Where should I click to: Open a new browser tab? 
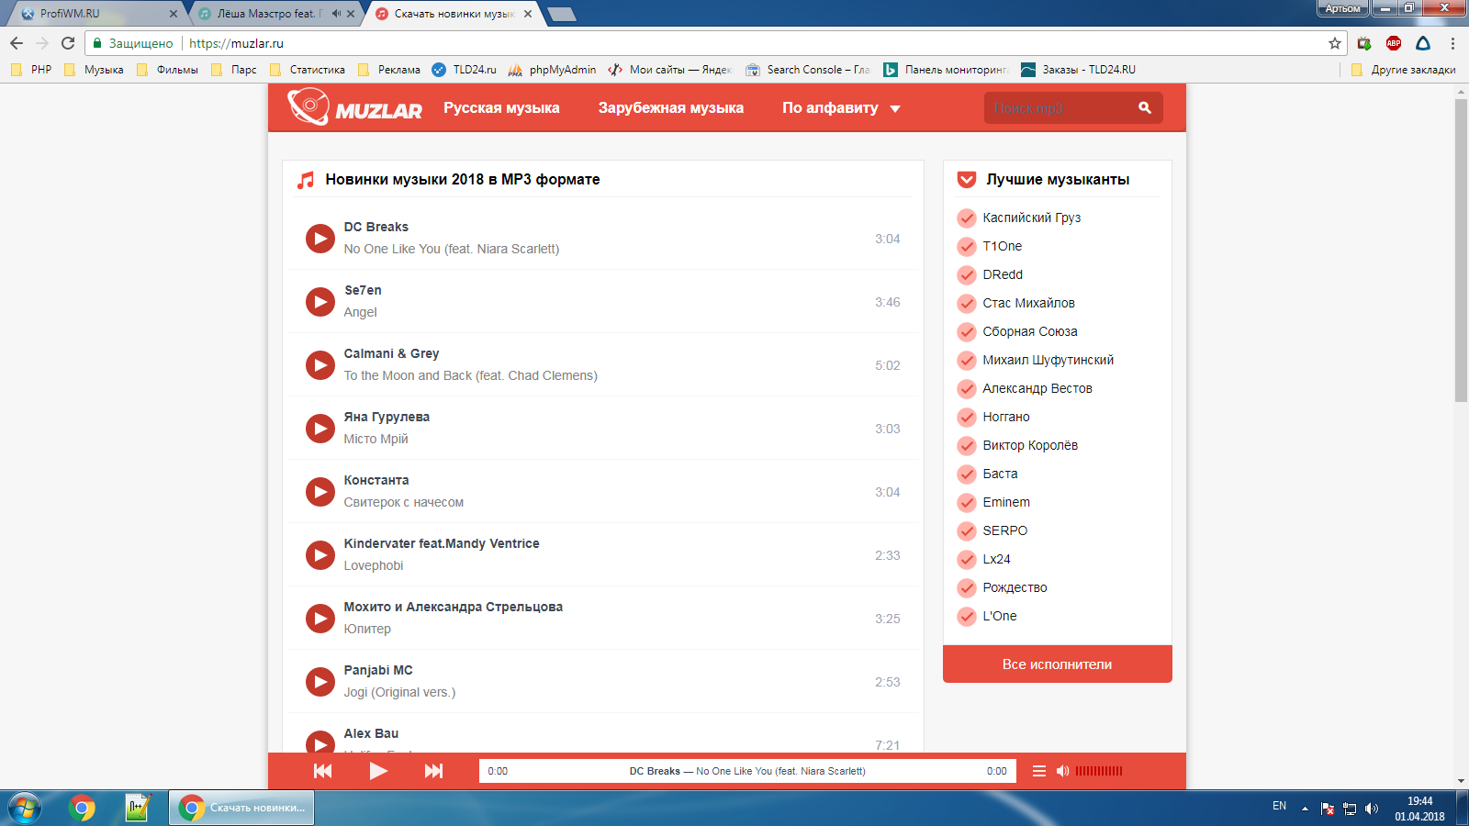pos(561,14)
